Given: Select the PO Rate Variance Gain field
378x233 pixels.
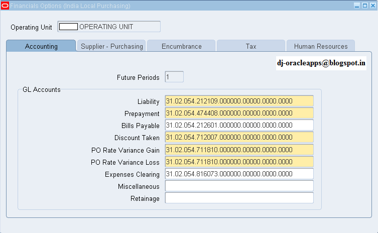Looking at the screenshot, I should pyautogui.click(x=239, y=150).
